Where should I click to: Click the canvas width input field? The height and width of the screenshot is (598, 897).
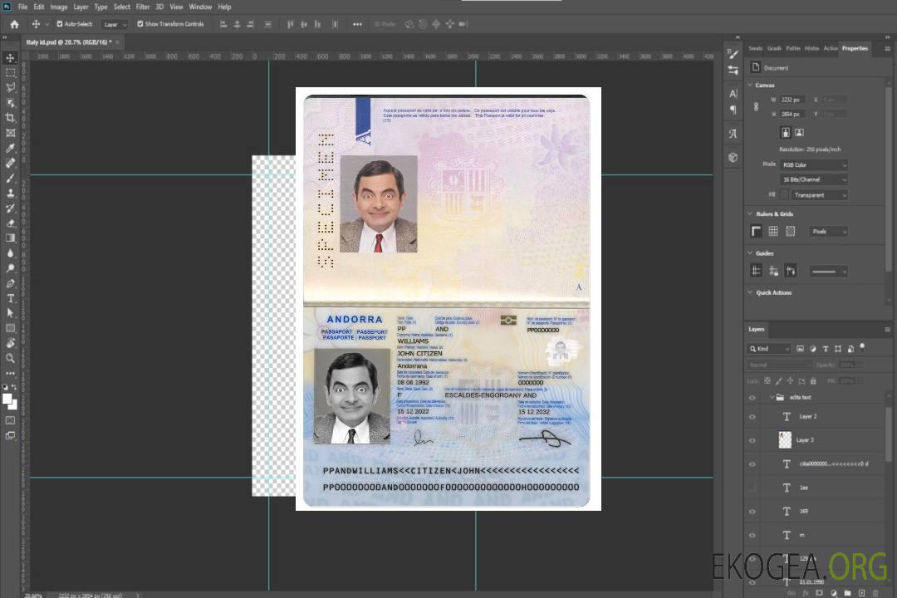click(792, 100)
